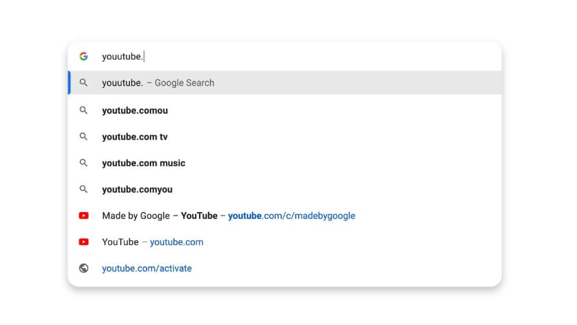Click the Google logo in the search bar

pyautogui.click(x=83, y=57)
